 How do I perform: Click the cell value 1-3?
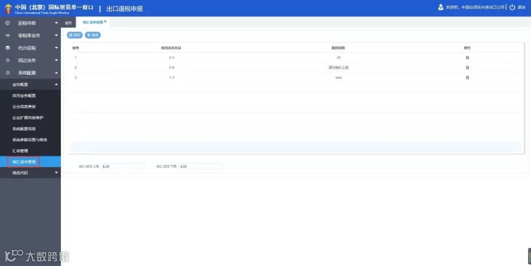(x=172, y=78)
